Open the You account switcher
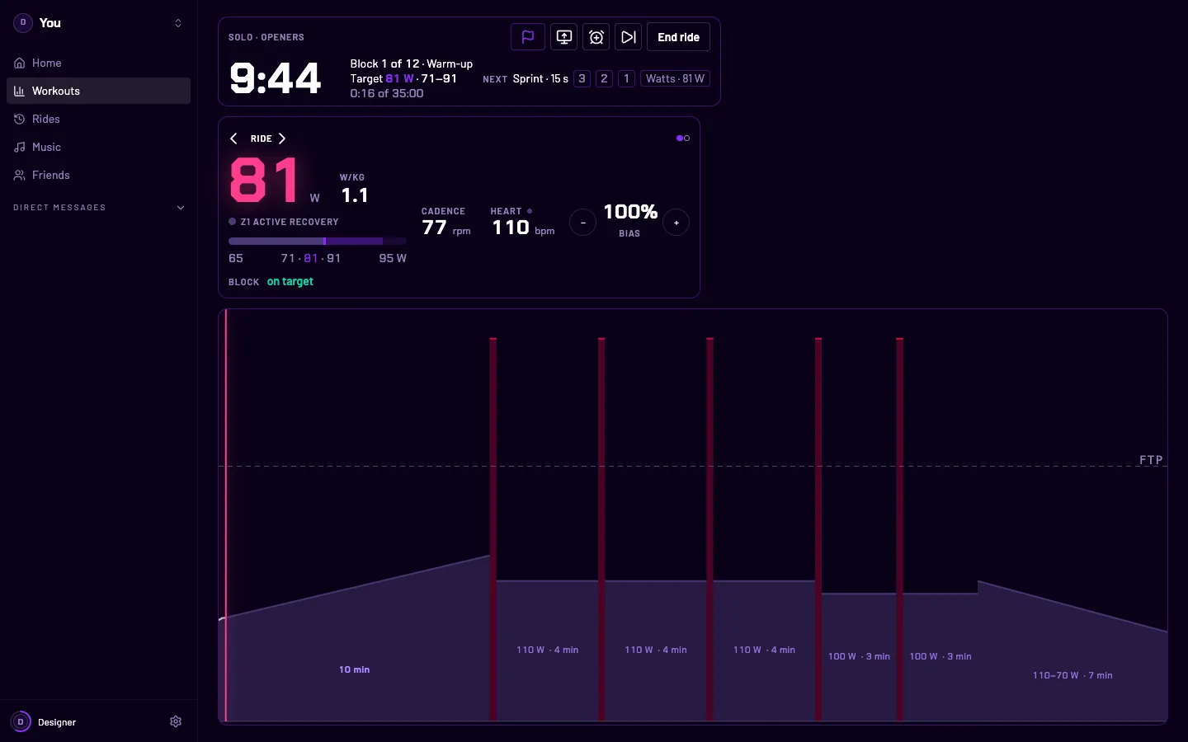The image size is (1188, 742). pyautogui.click(x=98, y=23)
